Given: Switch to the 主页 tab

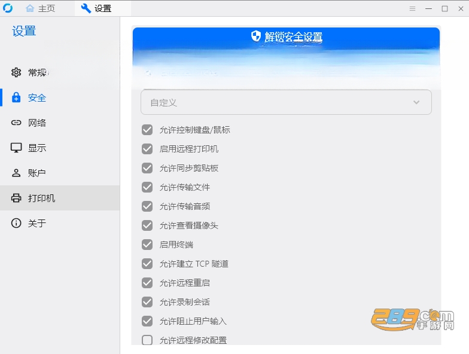Looking at the screenshot, I should tap(41, 8).
